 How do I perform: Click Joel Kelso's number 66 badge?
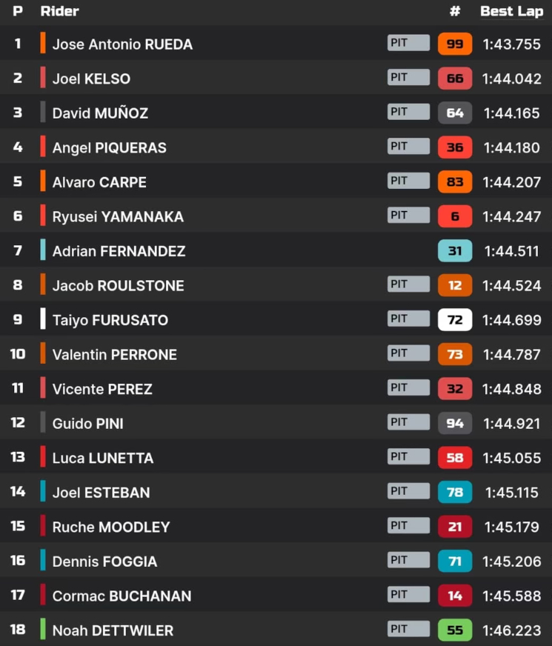(455, 79)
